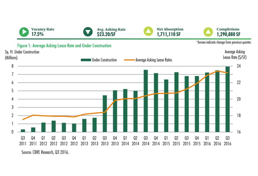258x176 pixels.
Task: Click the Q2 2013 bar
Action: [95, 125]
